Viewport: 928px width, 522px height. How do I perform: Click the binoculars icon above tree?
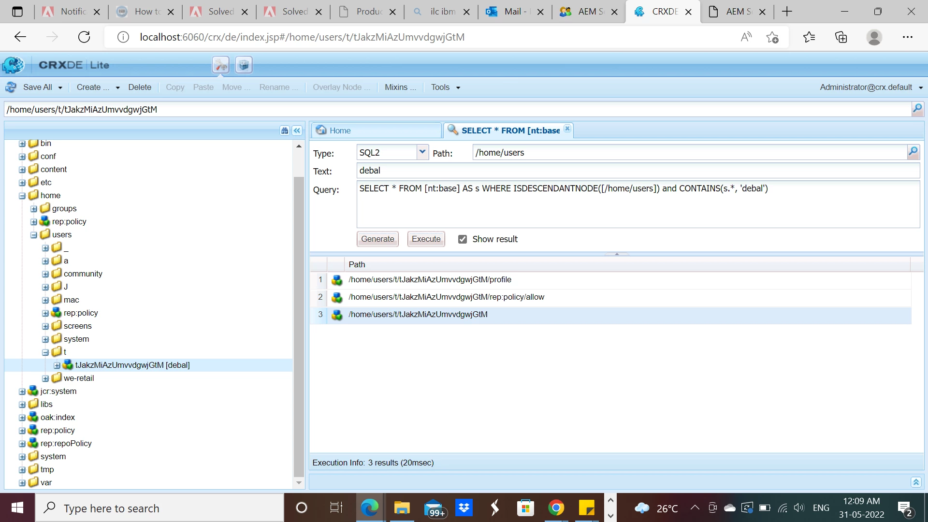click(x=285, y=130)
